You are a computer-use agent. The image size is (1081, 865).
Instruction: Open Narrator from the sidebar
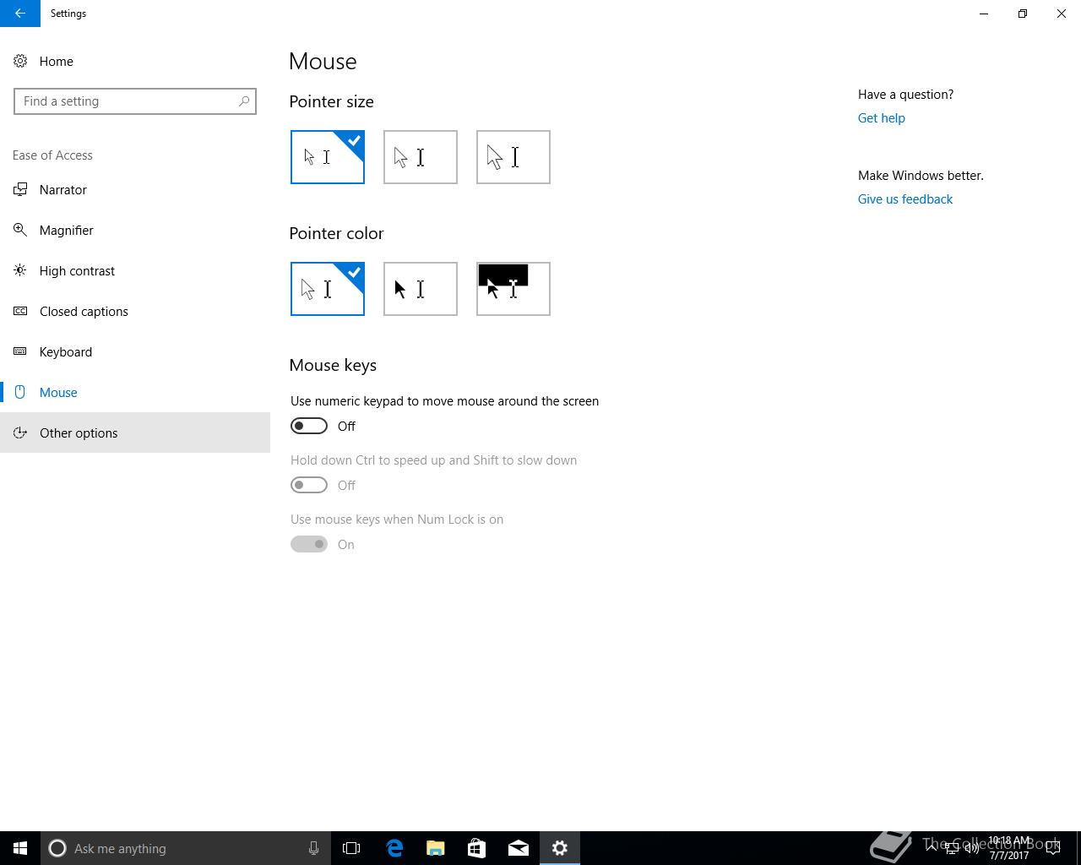coord(135,190)
